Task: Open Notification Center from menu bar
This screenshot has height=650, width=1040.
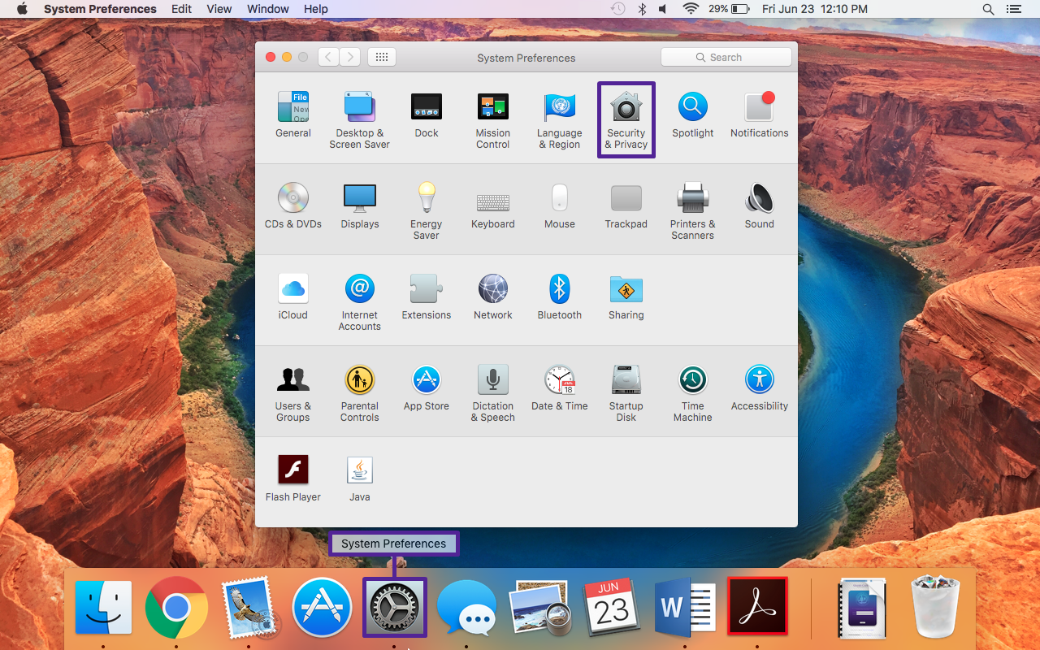Action: (1013, 9)
